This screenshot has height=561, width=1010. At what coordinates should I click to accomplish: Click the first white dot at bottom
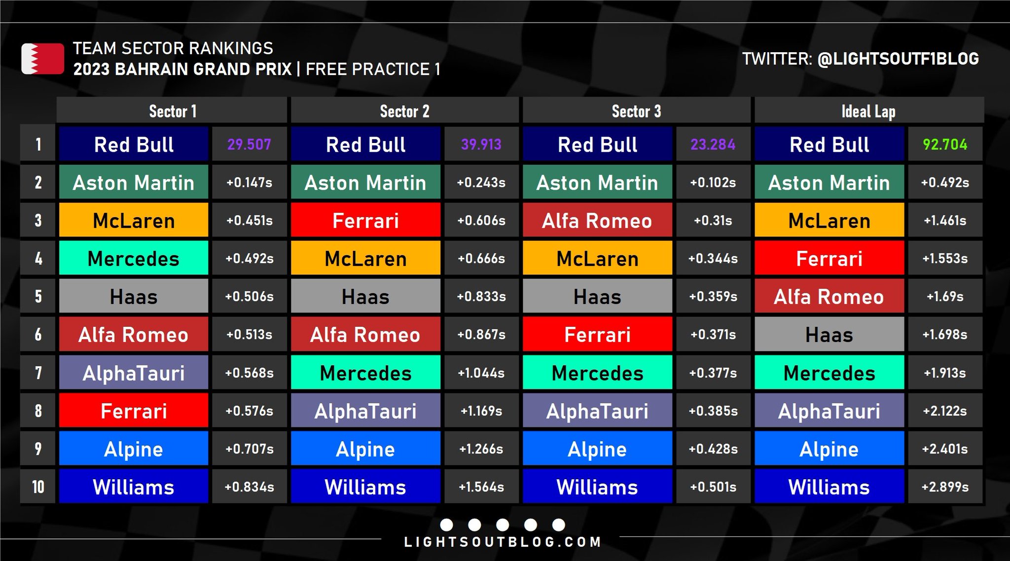click(446, 525)
